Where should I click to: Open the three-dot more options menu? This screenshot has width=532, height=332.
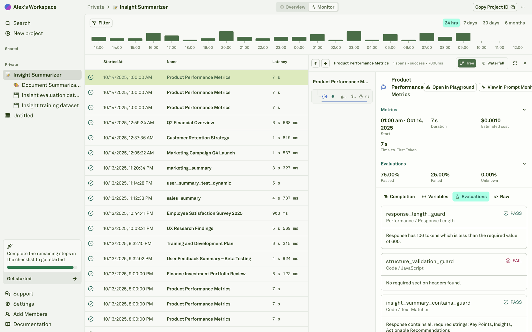point(523,7)
